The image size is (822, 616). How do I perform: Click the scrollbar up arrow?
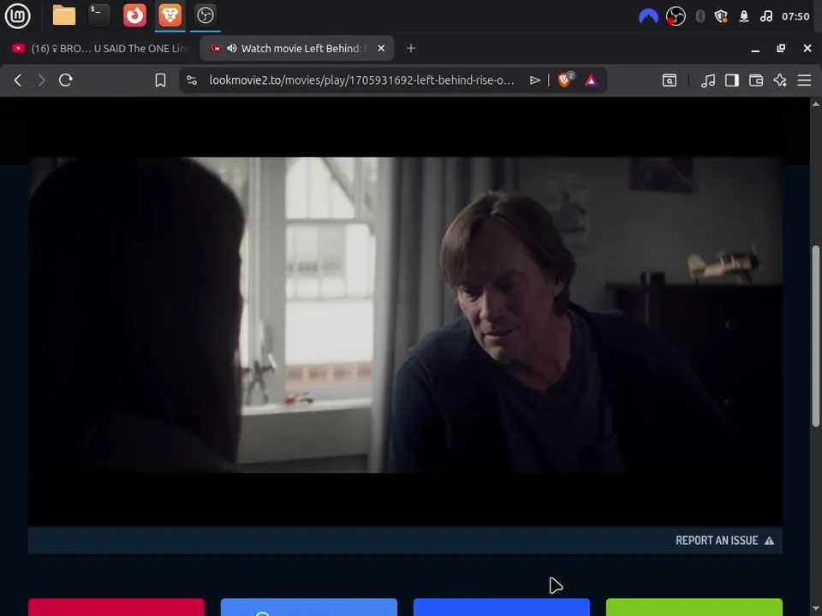(x=816, y=104)
